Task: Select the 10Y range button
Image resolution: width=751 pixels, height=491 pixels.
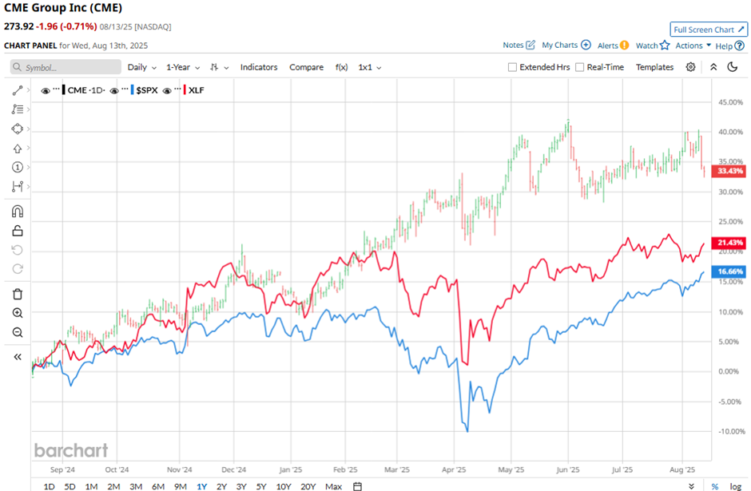Action: point(284,486)
